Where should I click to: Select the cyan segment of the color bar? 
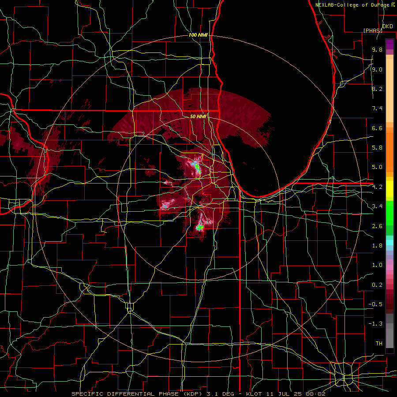point(390,243)
